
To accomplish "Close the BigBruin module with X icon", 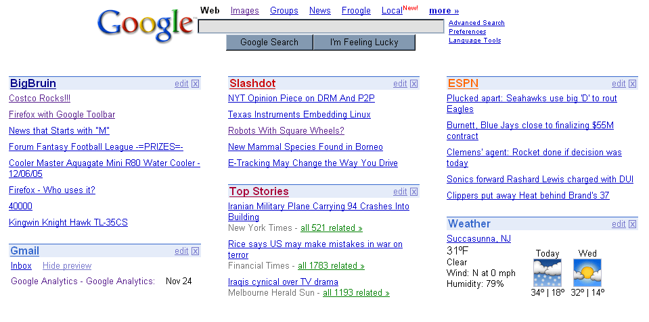I will [196, 84].
